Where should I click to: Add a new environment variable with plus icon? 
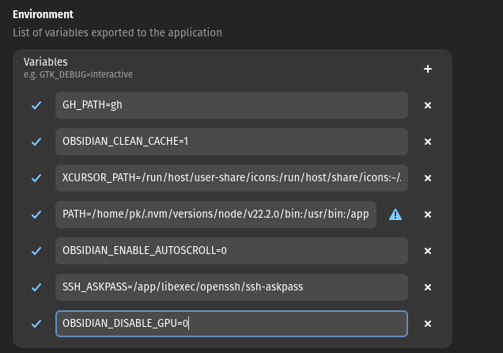[x=427, y=69]
